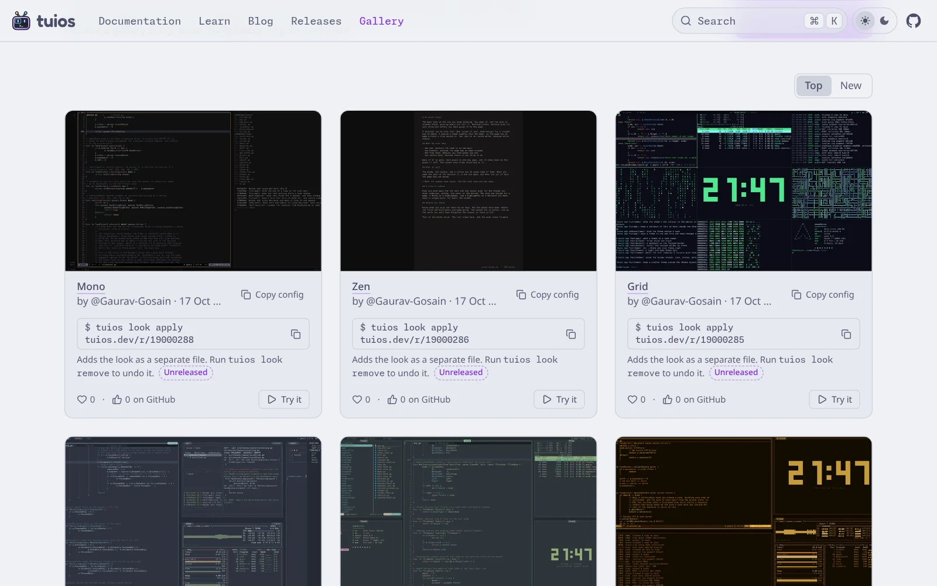Open the Zen screenshot thumbnail
Image resolution: width=937 pixels, height=586 pixels.
tap(468, 191)
